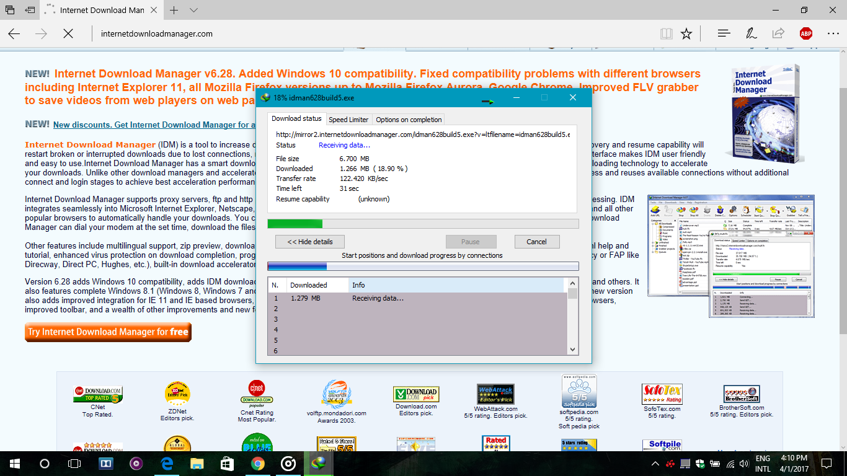The height and width of the screenshot is (476, 847).
Task: Click the Make a Web Note pen icon
Action: pos(751,33)
